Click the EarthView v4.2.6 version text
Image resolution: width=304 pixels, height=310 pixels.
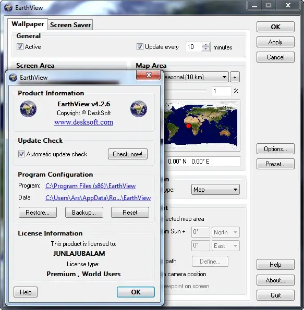[x=84, y=104]
